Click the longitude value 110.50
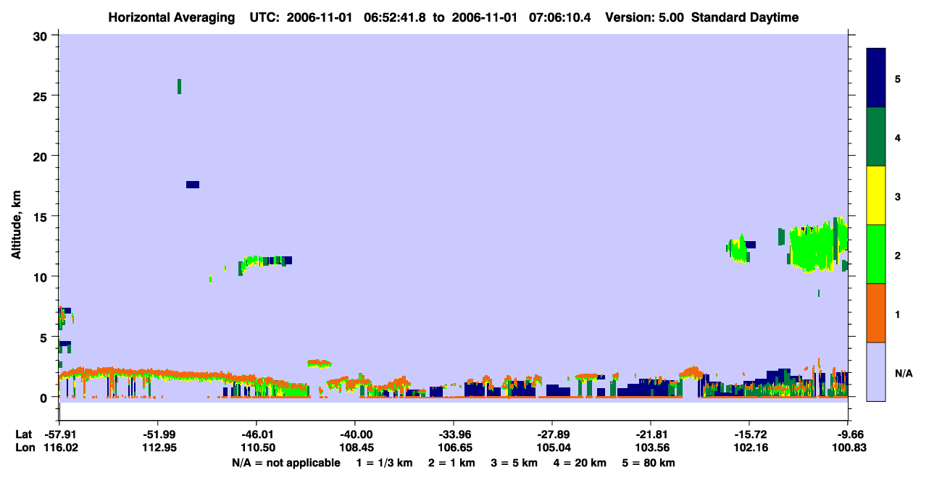The image size is (942, 483). click(257, 448)
